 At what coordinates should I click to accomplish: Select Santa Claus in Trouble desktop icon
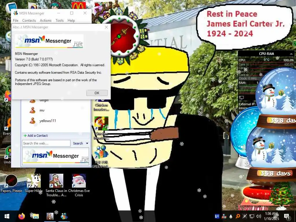pos(56,185)
